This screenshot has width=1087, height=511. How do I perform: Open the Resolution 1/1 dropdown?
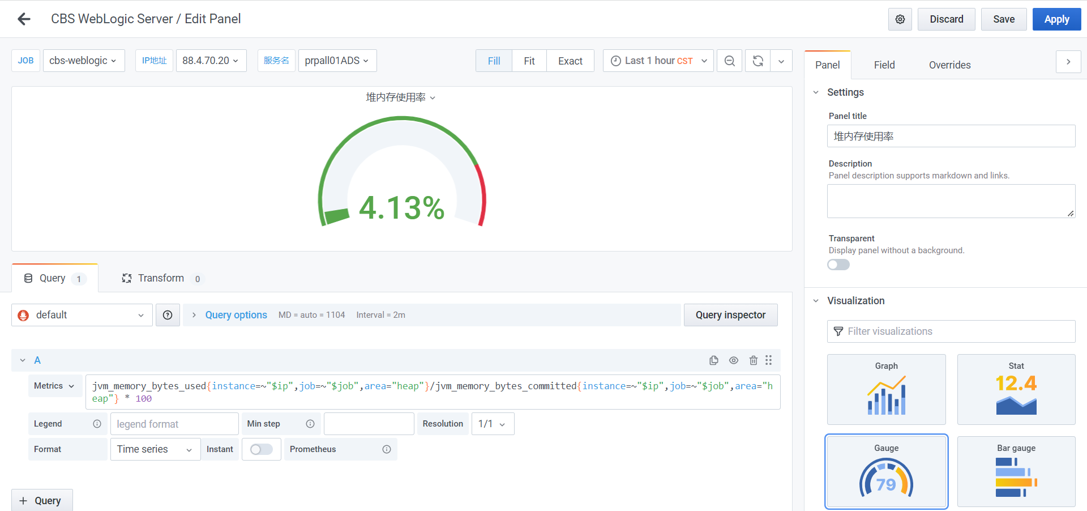click(493, 424)
